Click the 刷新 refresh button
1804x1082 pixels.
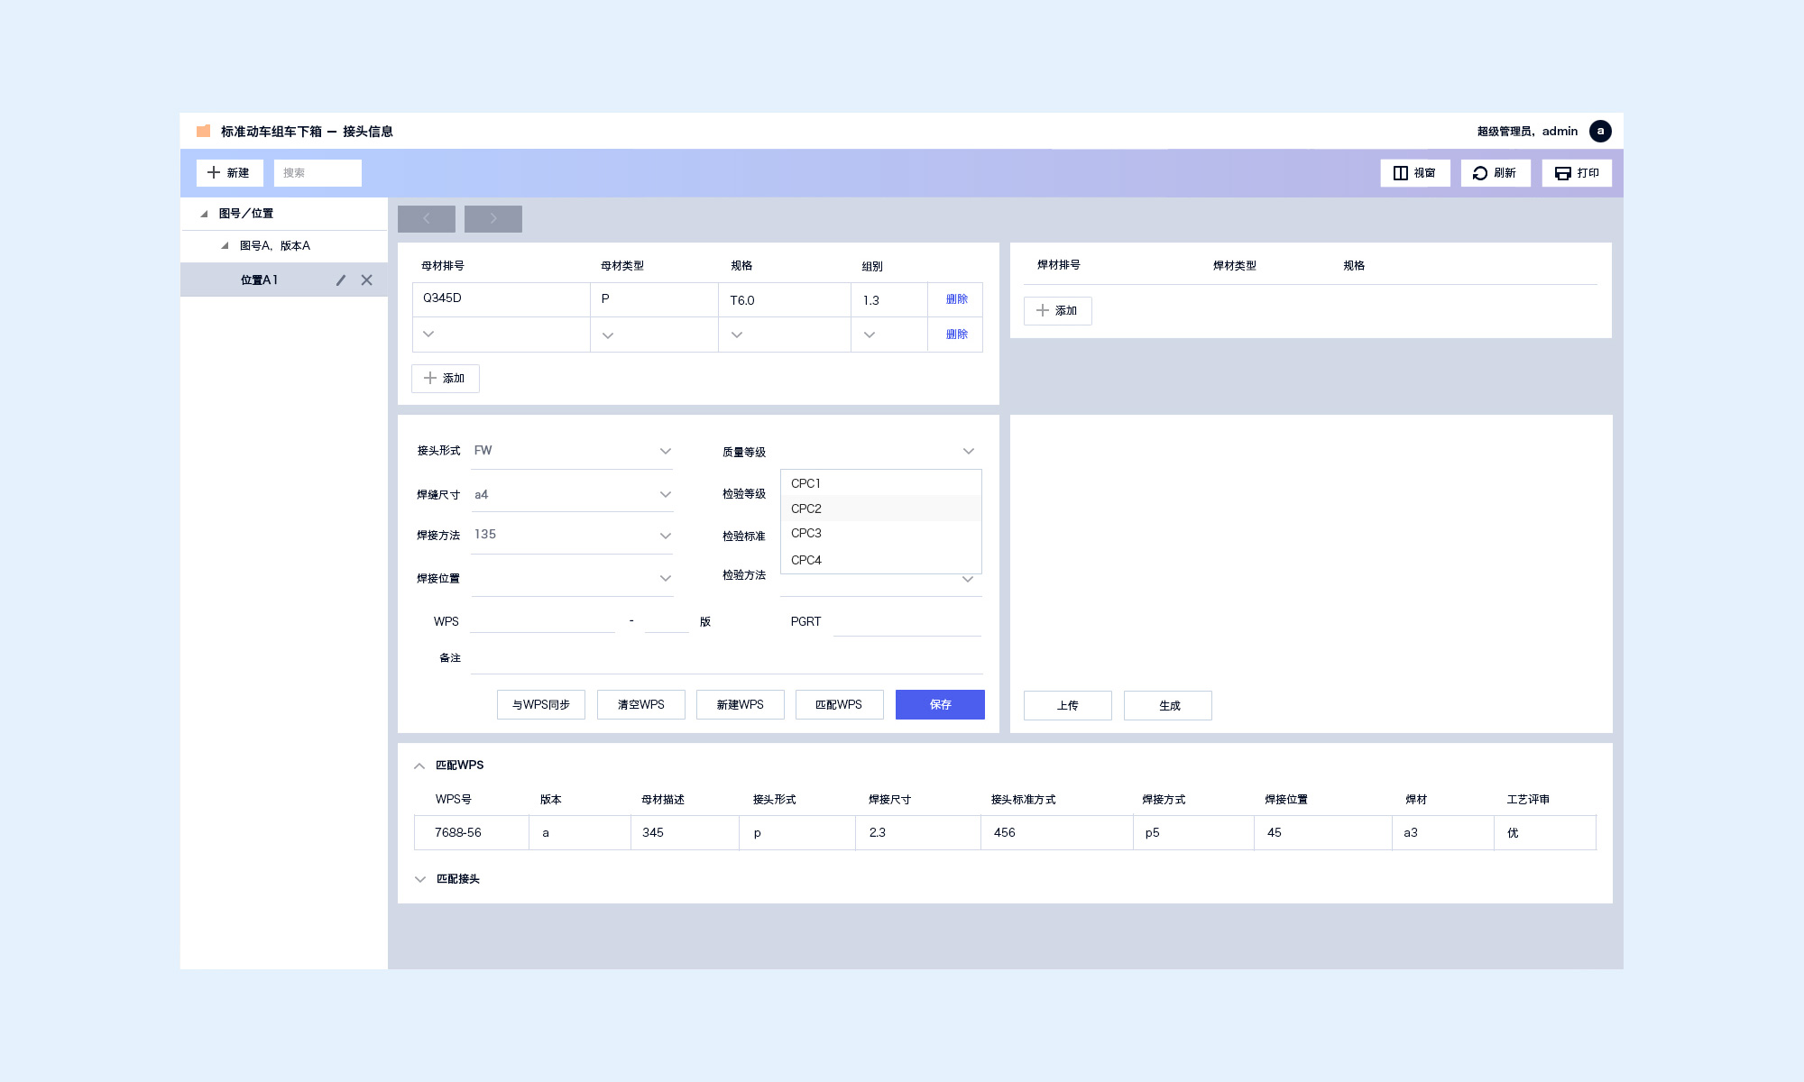(1496, 173)
